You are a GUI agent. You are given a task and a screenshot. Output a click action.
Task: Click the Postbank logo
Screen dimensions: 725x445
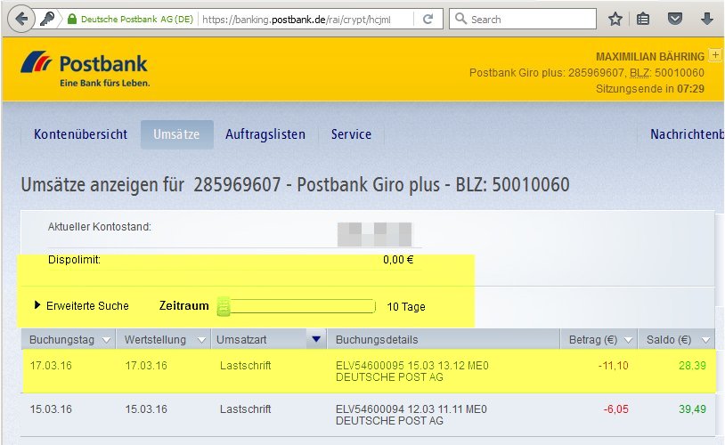[x=85, y=69]
